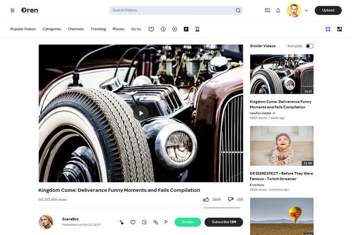Open the SceneBro channel avatar

coord(46,222)
